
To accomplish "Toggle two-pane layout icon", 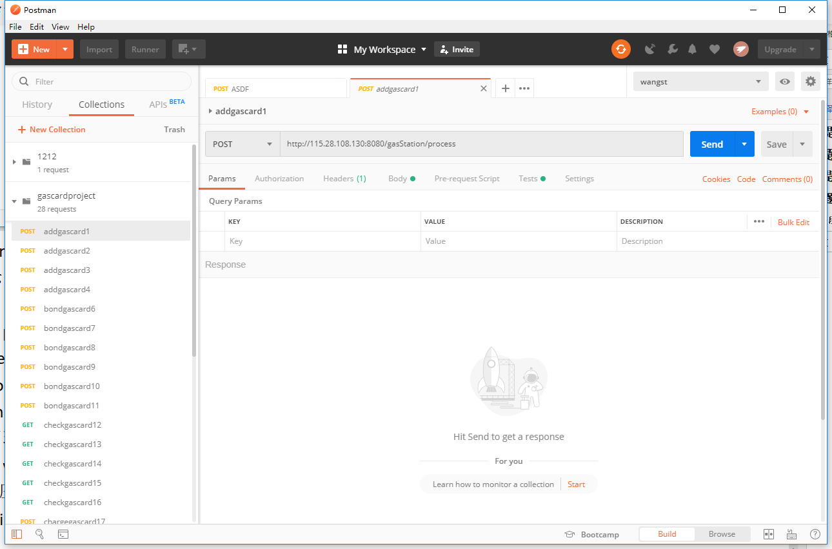I will click(769, 534).
